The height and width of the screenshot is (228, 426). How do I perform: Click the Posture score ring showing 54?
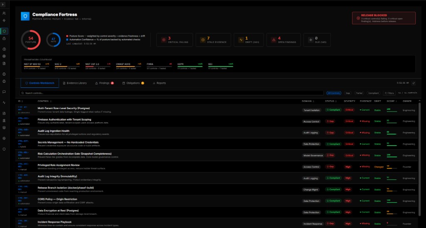pyautogui.click(x=31, y=40)
